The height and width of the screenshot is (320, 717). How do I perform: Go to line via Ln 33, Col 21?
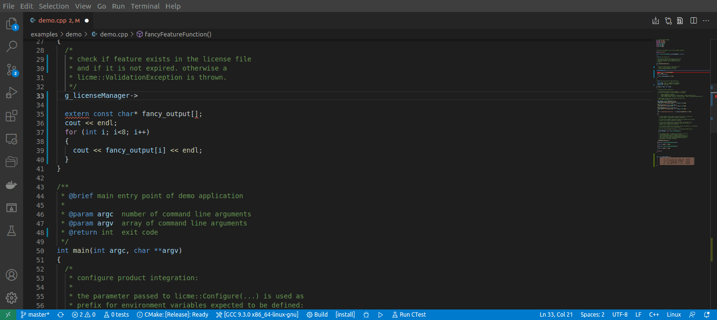[x=555, y=315]
